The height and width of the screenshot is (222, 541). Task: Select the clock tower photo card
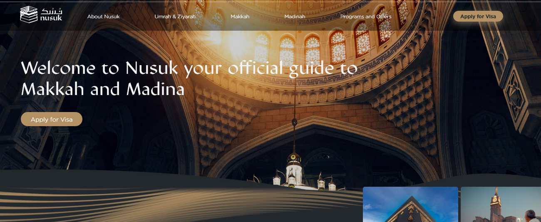pyautogui.click(x=501, y=204)
